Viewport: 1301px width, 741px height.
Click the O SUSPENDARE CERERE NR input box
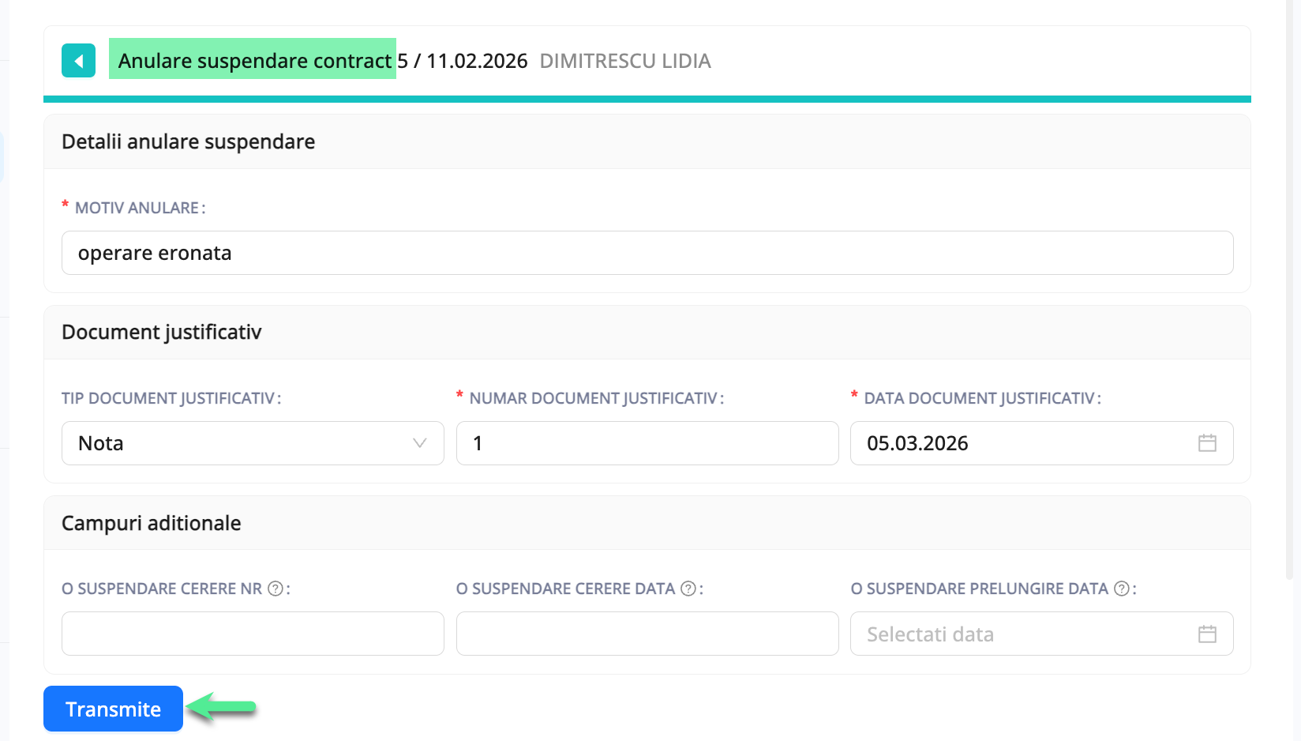pyautogui.click(x=252, y=634)
